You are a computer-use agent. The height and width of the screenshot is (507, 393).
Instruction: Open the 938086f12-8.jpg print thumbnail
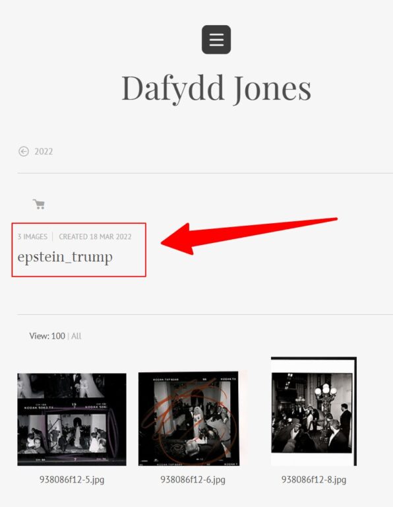point(314,411)
